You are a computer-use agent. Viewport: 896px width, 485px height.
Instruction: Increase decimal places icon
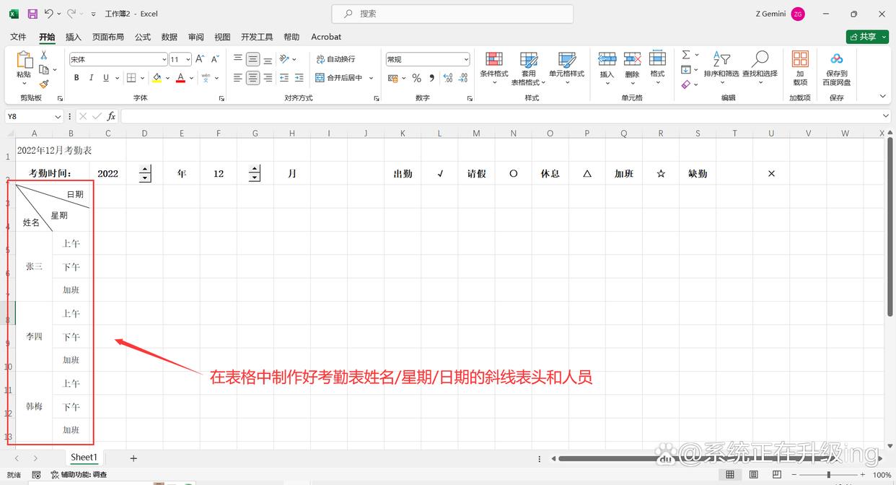coord(447,78)
